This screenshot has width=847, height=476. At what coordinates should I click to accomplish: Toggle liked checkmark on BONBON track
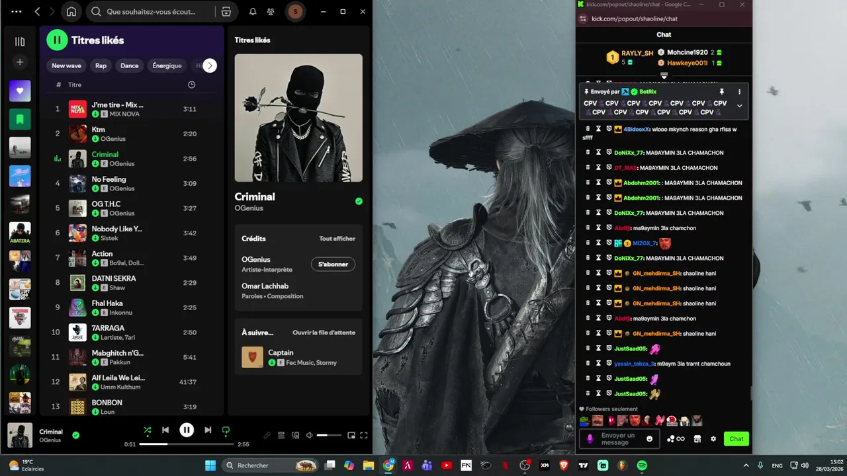(95, 411)
